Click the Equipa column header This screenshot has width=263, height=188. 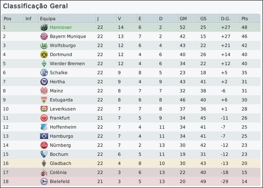[47, 19]
